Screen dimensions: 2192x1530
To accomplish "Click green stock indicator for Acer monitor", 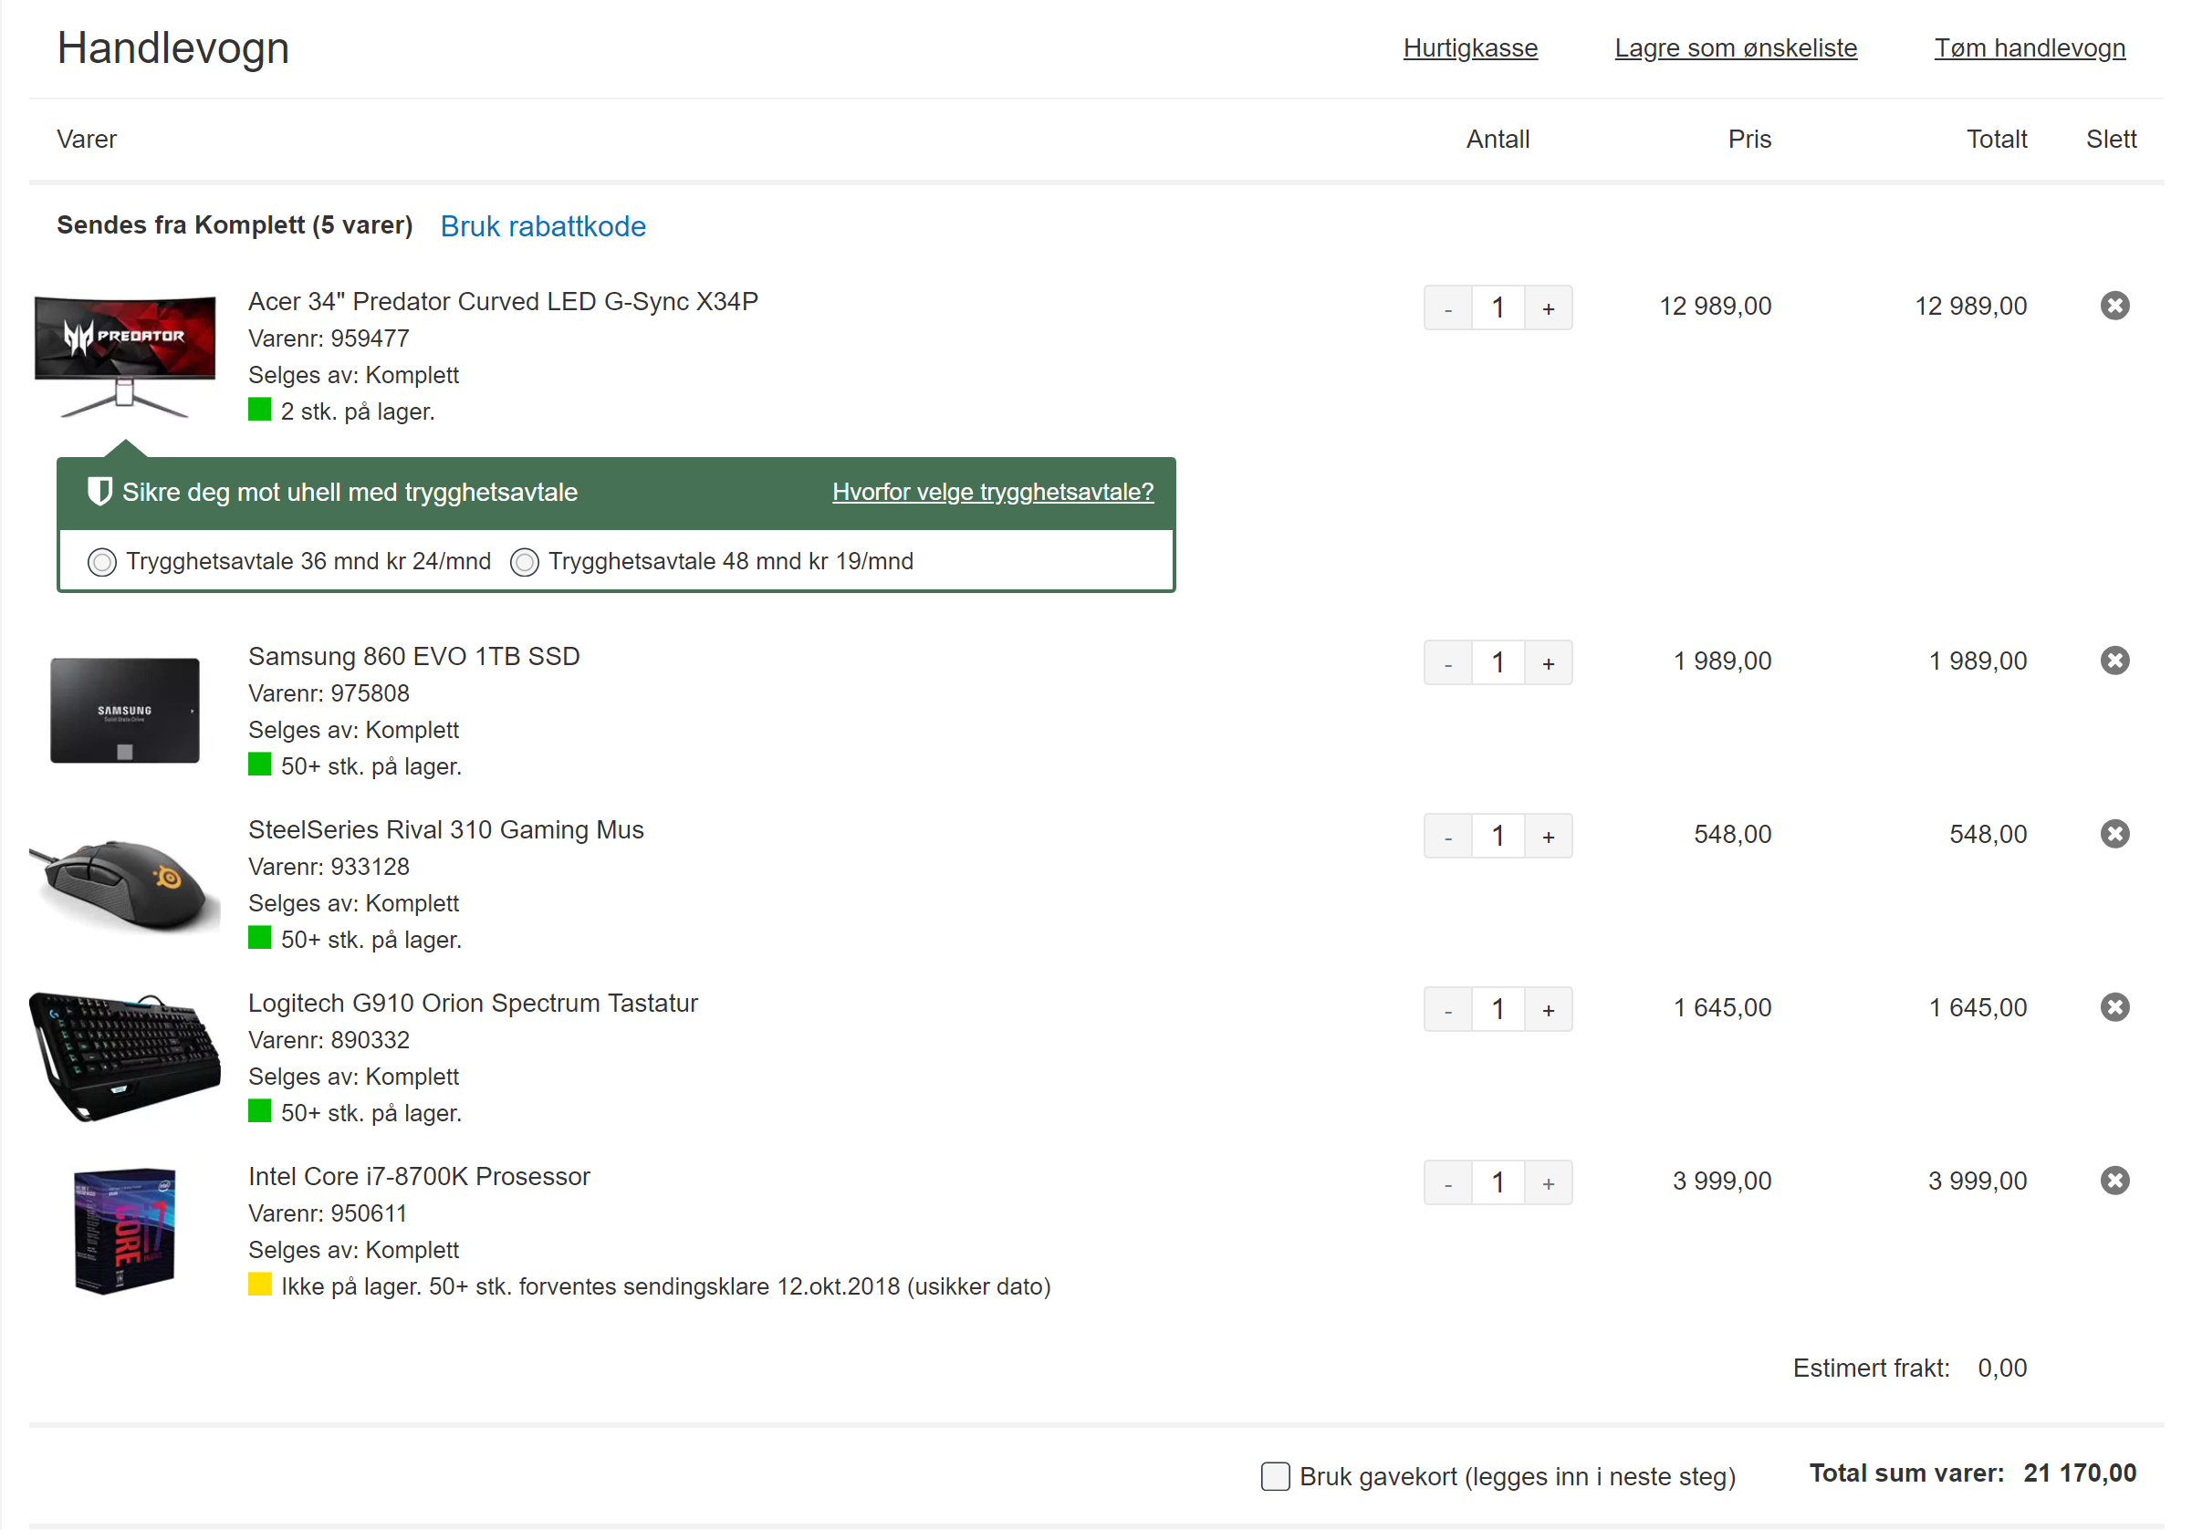I will point(260,410).
